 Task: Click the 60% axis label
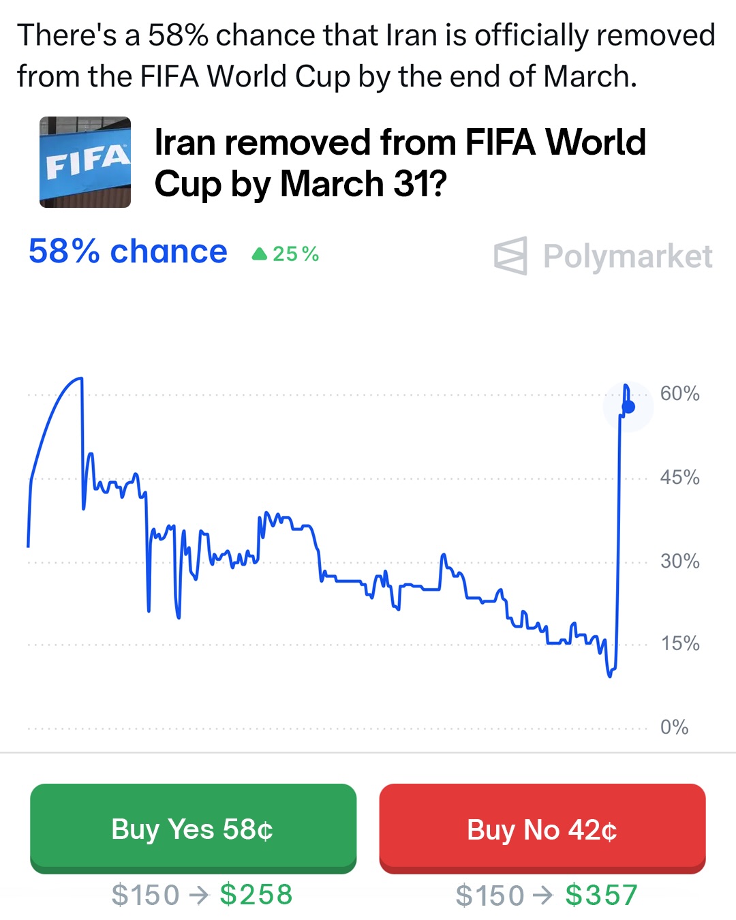coord(679,393)
